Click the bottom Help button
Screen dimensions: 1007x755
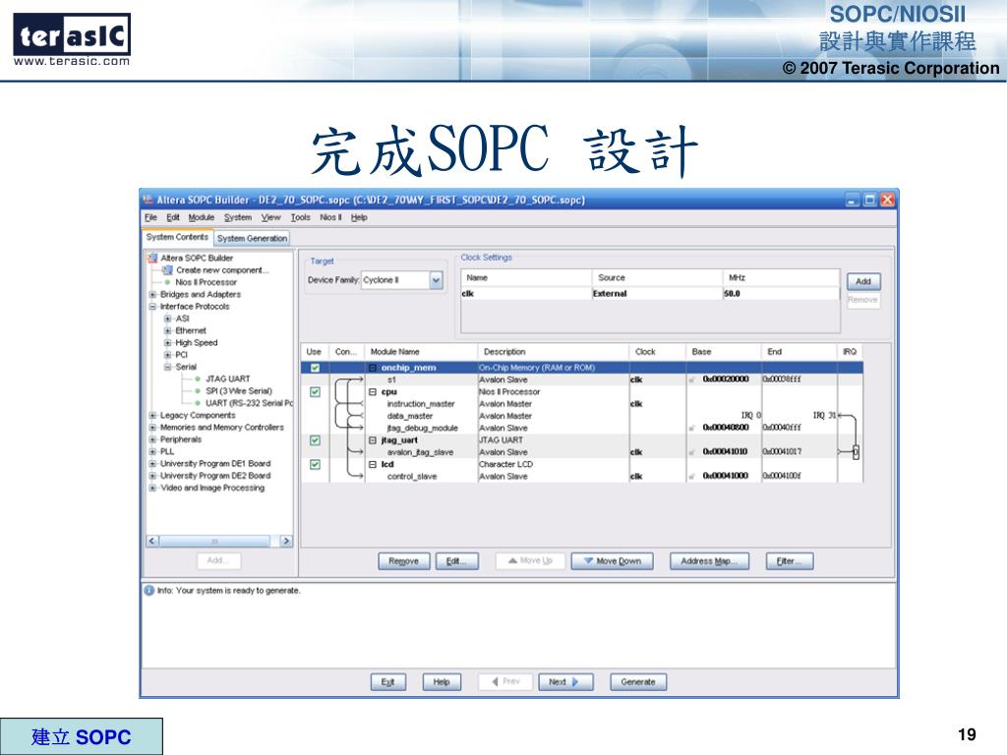(442, 682)
